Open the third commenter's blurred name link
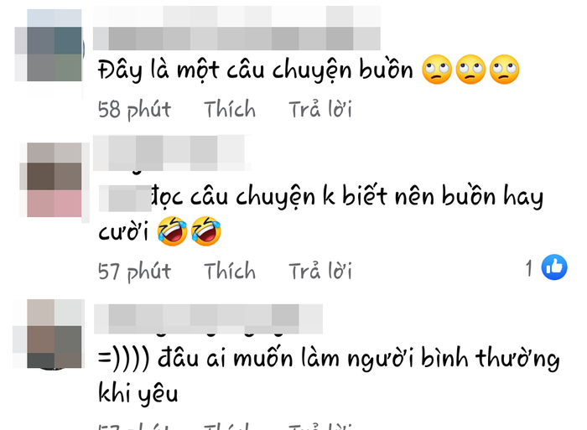 (x=208, y=319)
